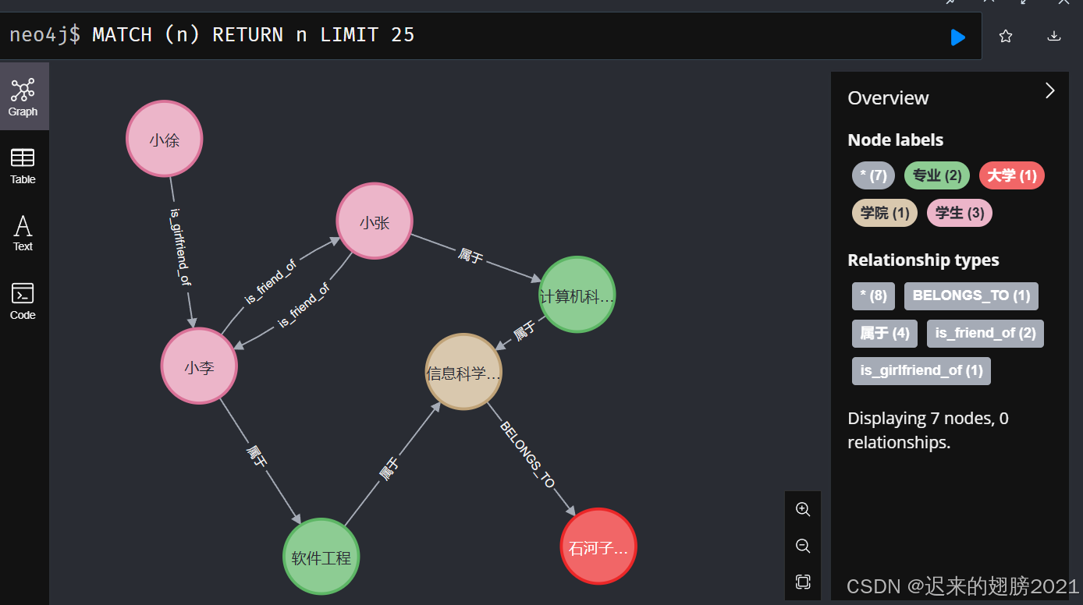The height and width of the screenshot is (605, 1083).
Task: Enable the 专业 node label filter
Action: coord(936,175)
